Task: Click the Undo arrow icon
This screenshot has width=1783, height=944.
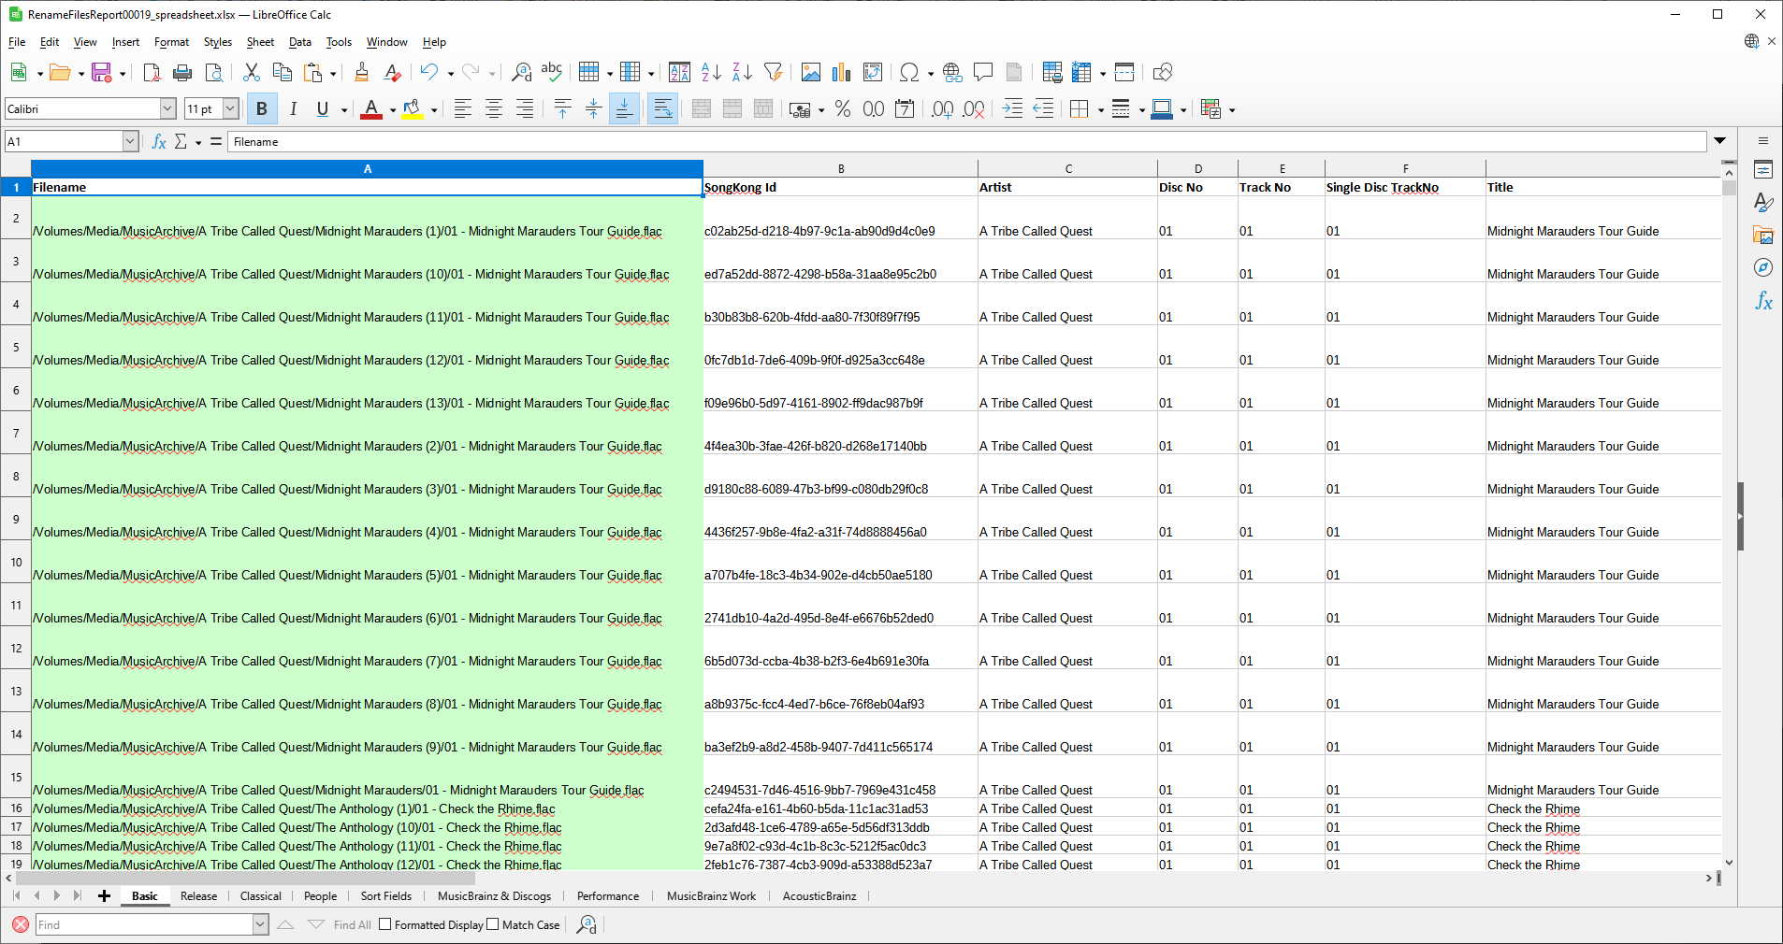Action: click(x=428, y=73)
